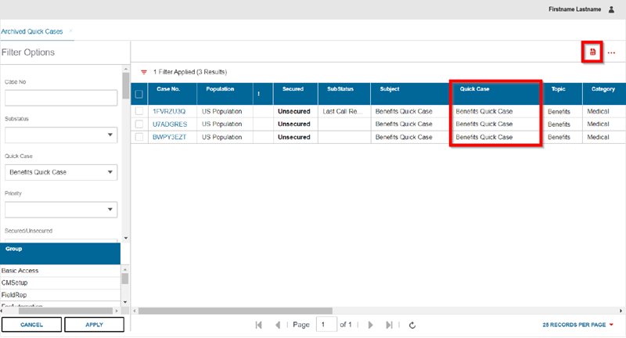Click the CANCEL button
Screen dimensions: 626x338
(x=31, y=325)
